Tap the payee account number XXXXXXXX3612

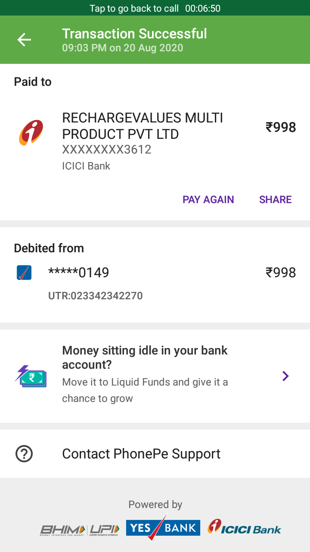tap(107, 150)
